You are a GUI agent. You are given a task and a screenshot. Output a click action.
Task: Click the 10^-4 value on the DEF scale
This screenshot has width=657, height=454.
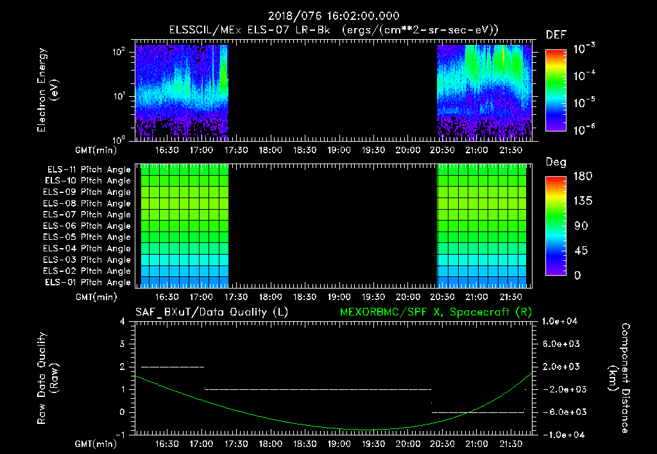[584, 76]
